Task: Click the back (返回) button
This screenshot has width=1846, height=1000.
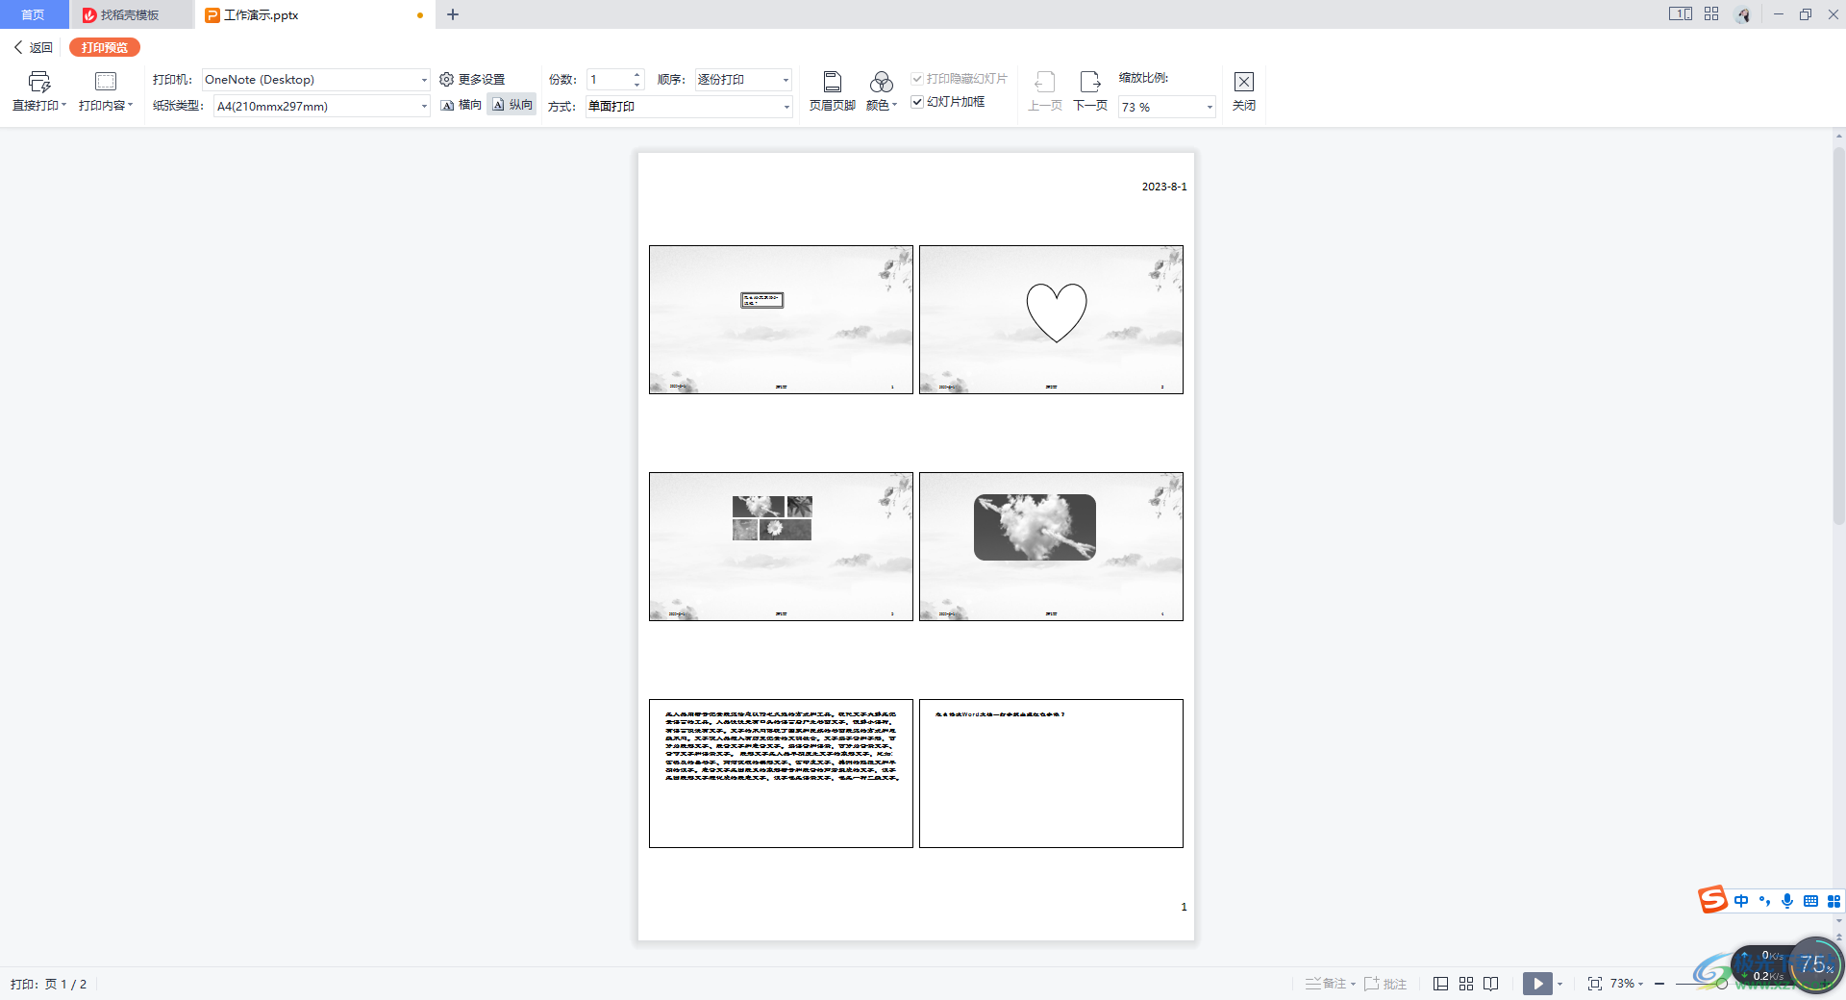Action: click(33, 47)
